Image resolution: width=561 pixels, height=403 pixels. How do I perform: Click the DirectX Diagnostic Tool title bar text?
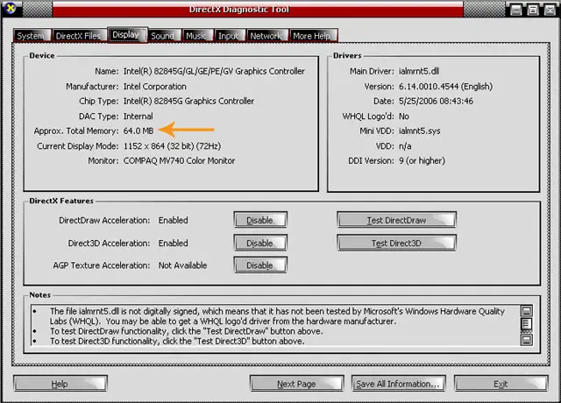[x=239, y=10]
